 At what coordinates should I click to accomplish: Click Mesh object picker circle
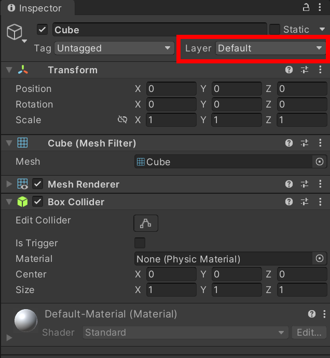[x=320, y=162]
